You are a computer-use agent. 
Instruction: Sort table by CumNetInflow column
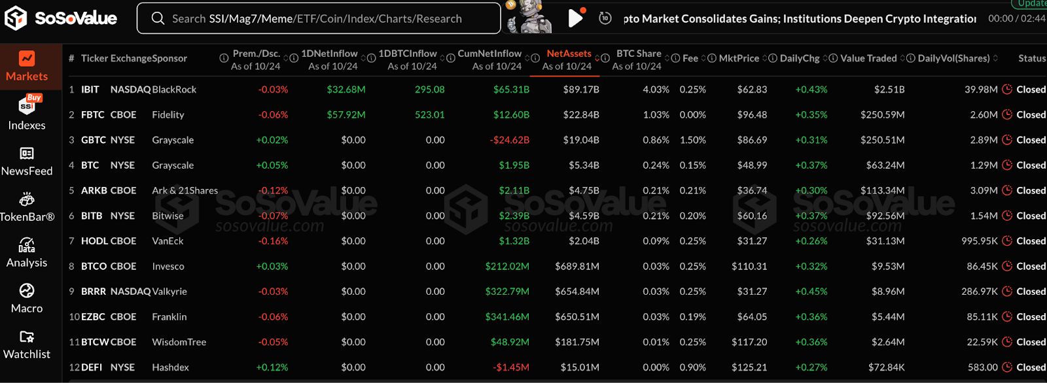coord(489,54)
